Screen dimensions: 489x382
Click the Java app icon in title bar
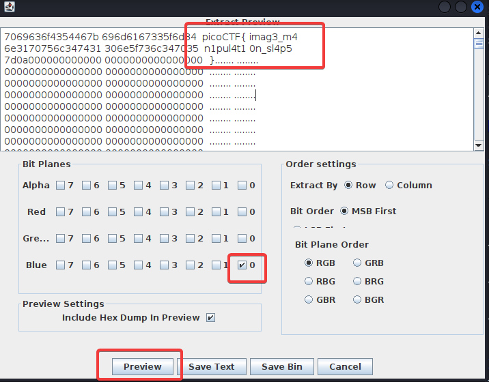coord(10,7)
